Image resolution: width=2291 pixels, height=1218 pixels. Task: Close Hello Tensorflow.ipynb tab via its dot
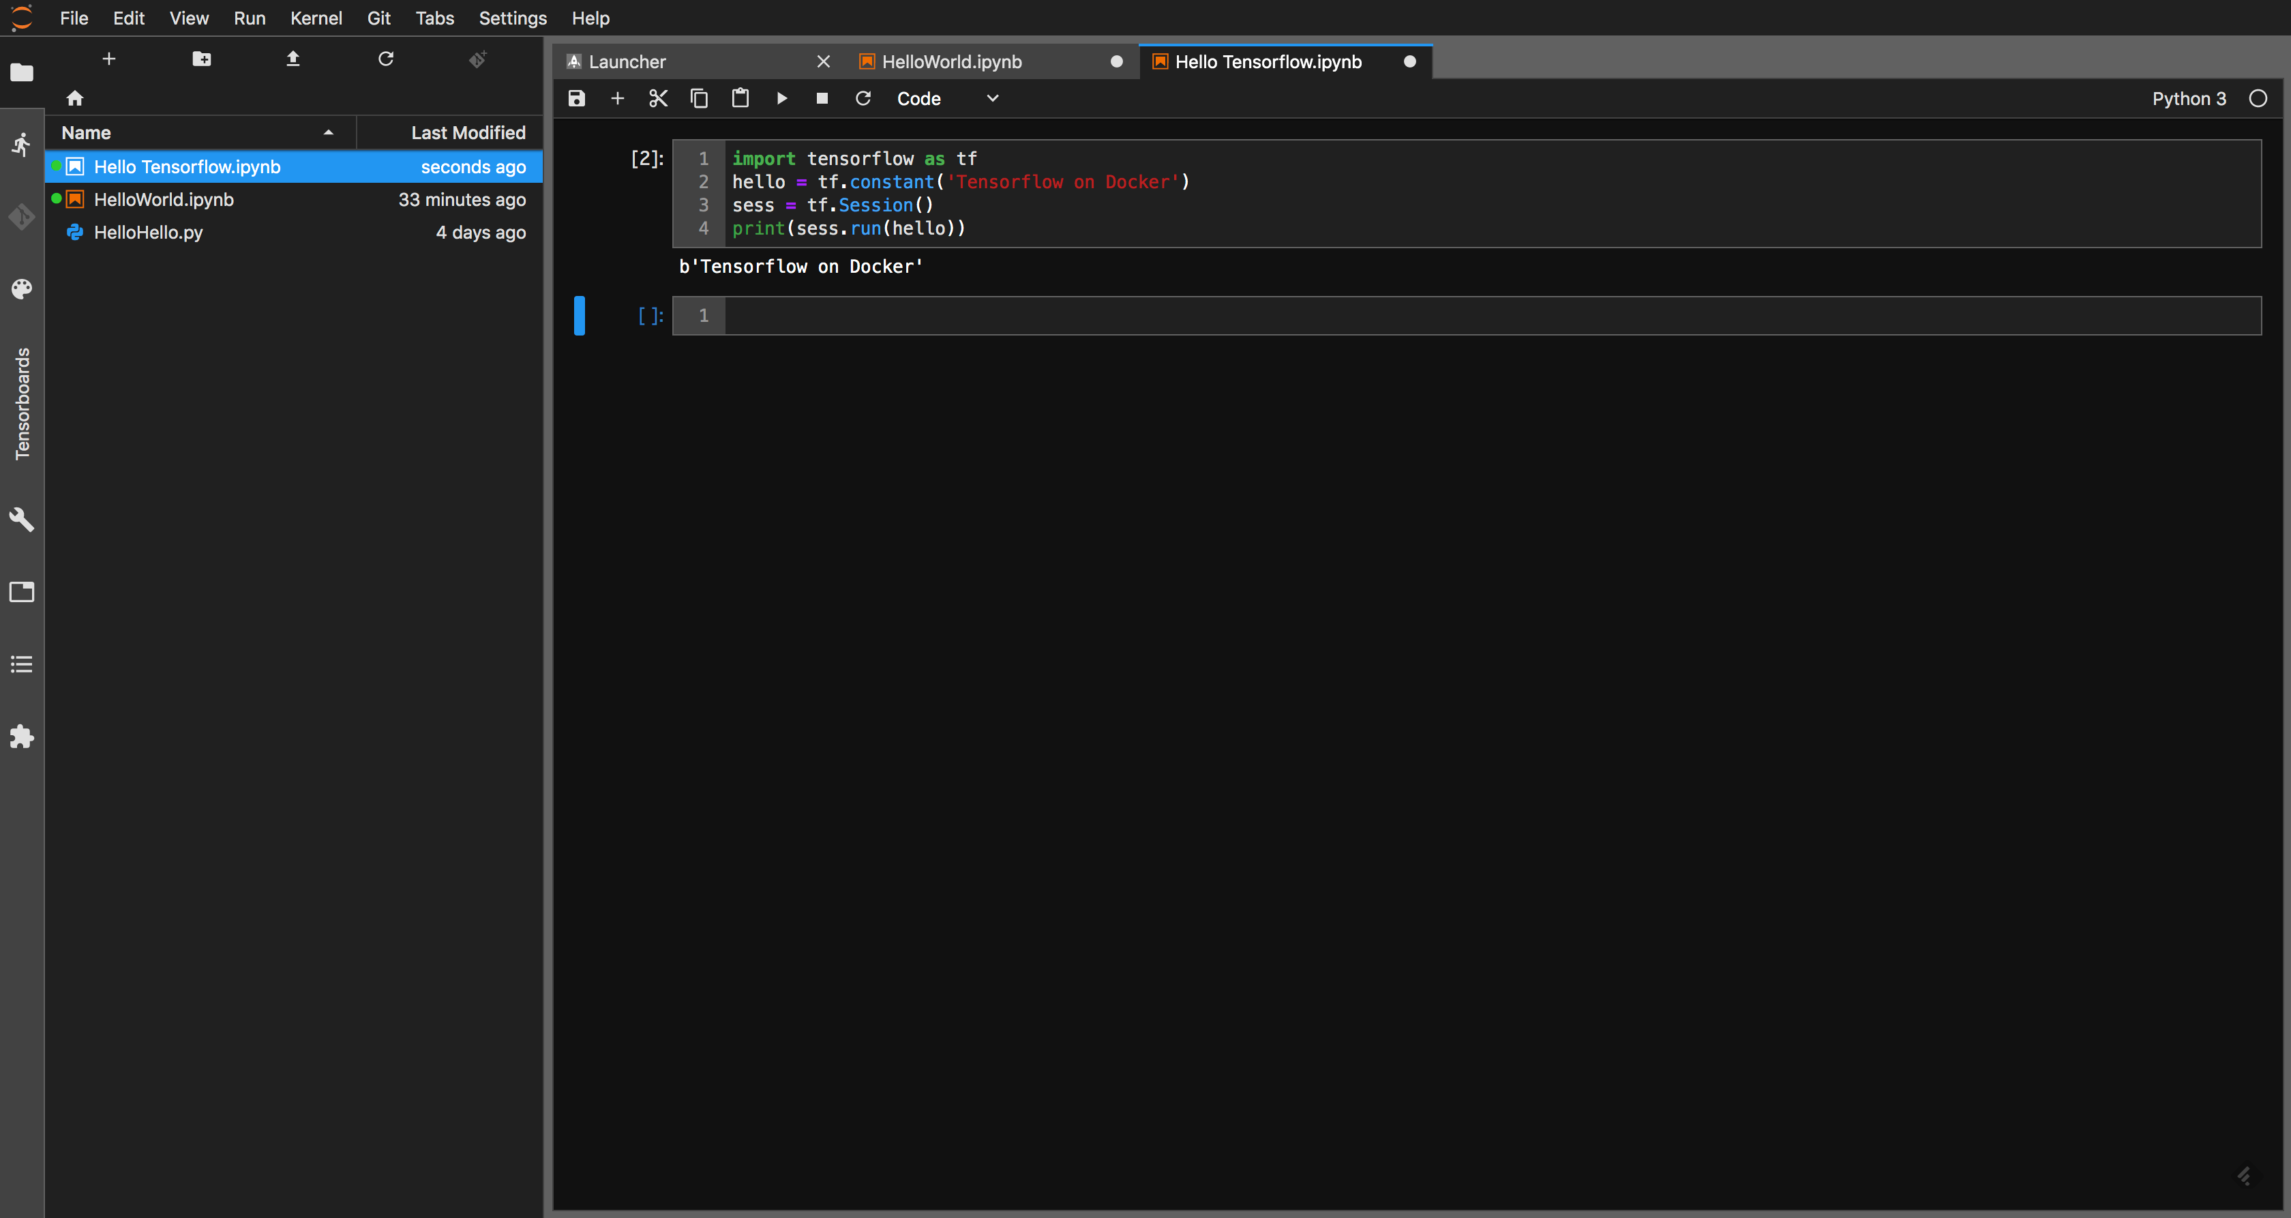click(1409, 61)
